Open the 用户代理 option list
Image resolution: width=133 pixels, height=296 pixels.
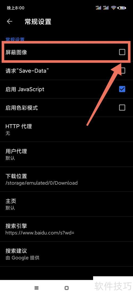pos(66,154)
